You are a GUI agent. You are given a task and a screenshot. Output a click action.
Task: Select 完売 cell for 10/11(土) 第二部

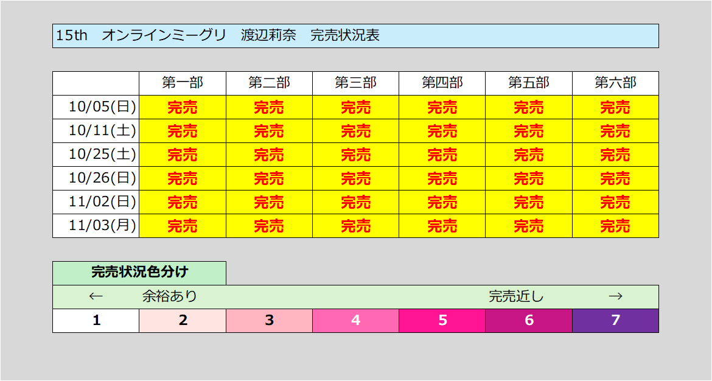coord(269,131)
